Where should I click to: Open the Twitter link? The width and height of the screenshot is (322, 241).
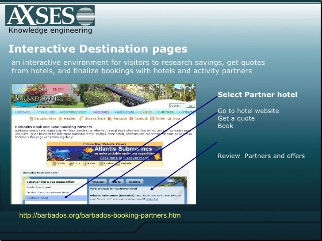coord(160,118)
